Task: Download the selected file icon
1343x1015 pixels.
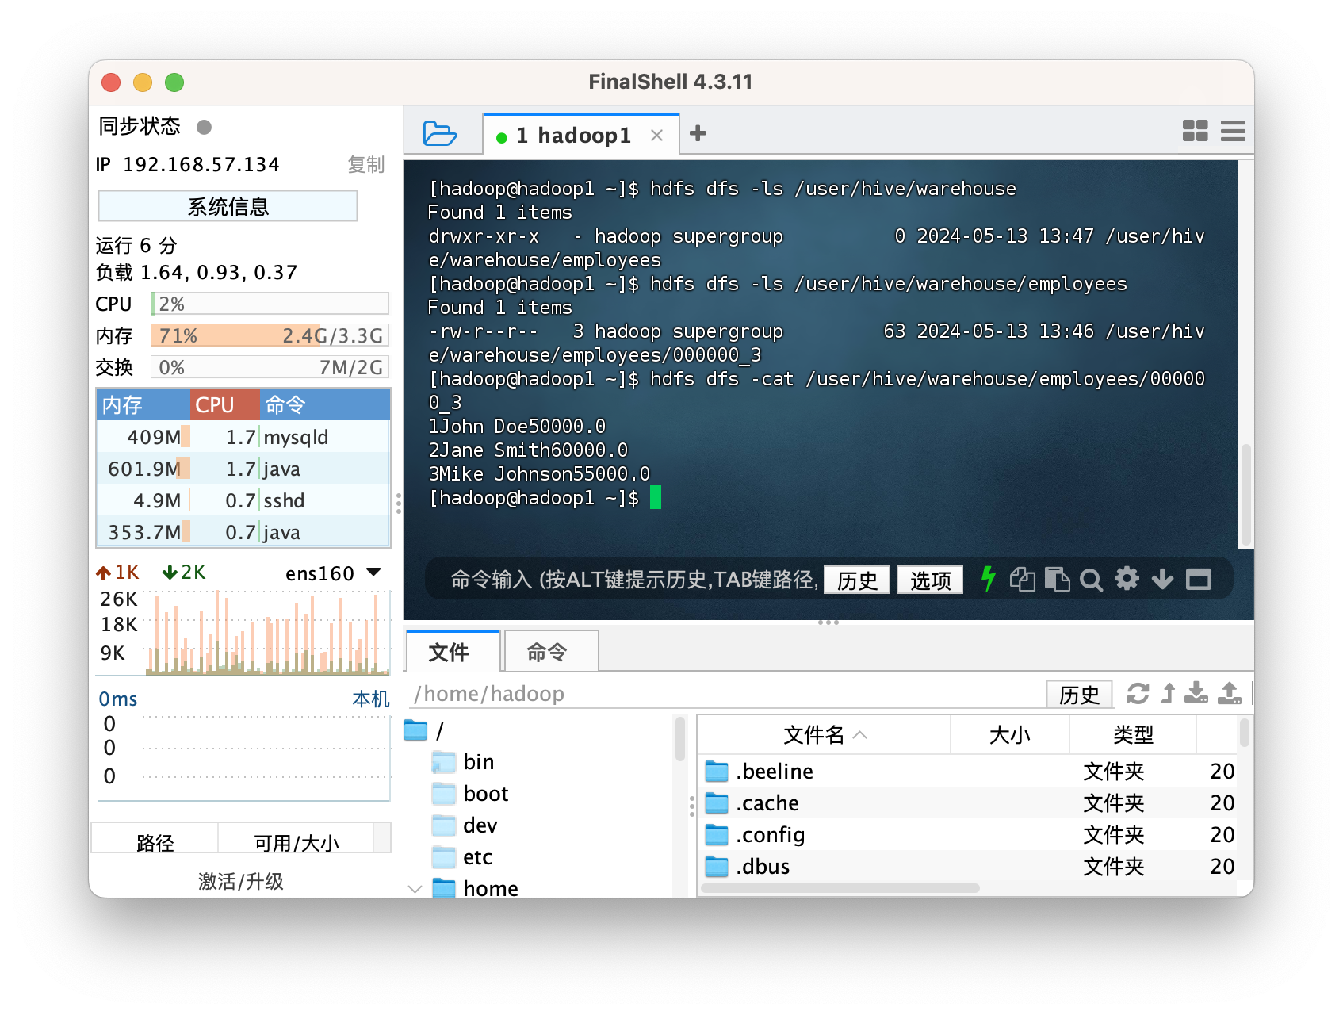Action: 1196,693
